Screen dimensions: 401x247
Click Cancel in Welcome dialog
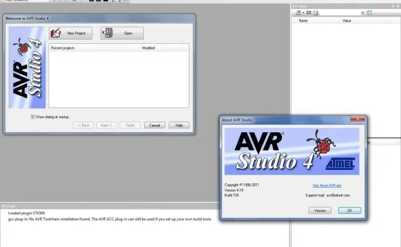pos(154,125)
